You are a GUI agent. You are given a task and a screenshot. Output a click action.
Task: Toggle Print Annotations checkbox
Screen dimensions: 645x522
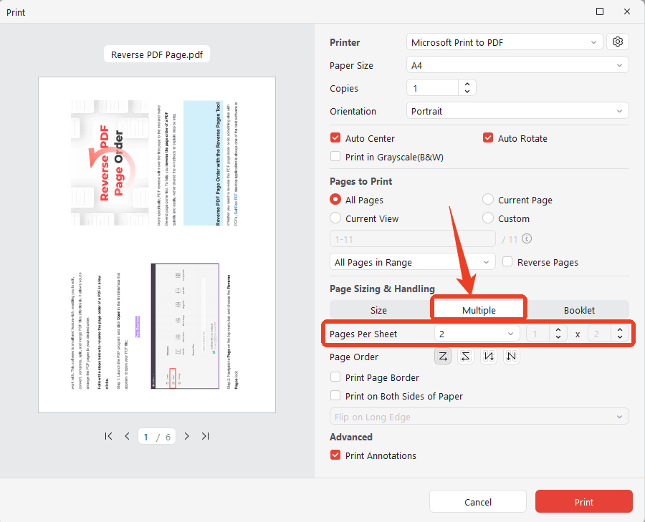(x=335, y=455)
